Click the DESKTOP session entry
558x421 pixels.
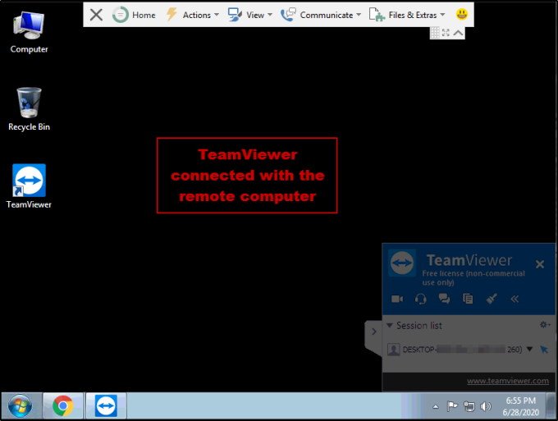pyautogui.click(x=462, y=350)
